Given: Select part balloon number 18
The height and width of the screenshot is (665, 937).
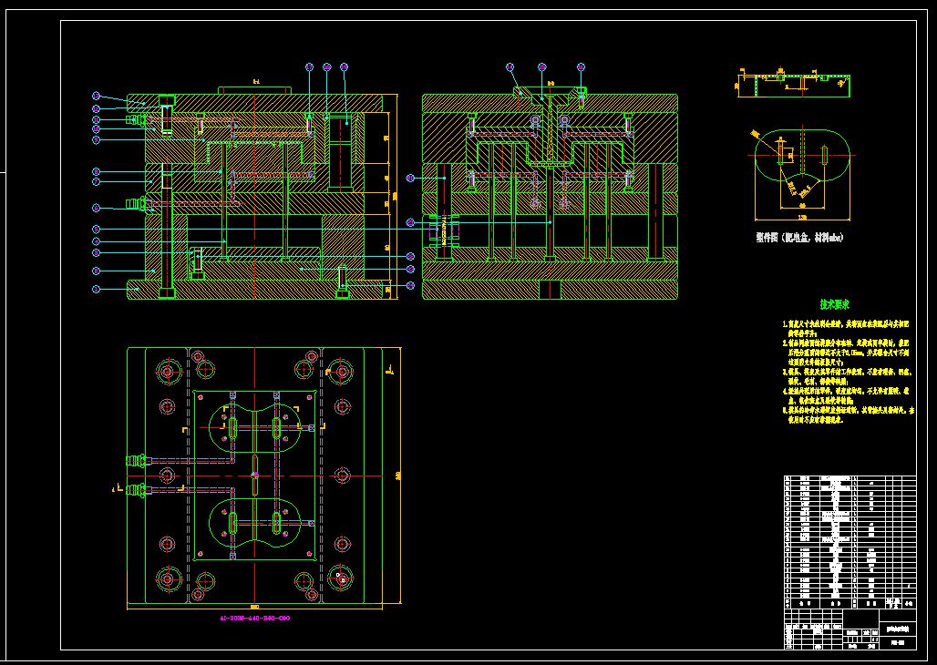Looking at the screenshot, I should tap(327, 67).
